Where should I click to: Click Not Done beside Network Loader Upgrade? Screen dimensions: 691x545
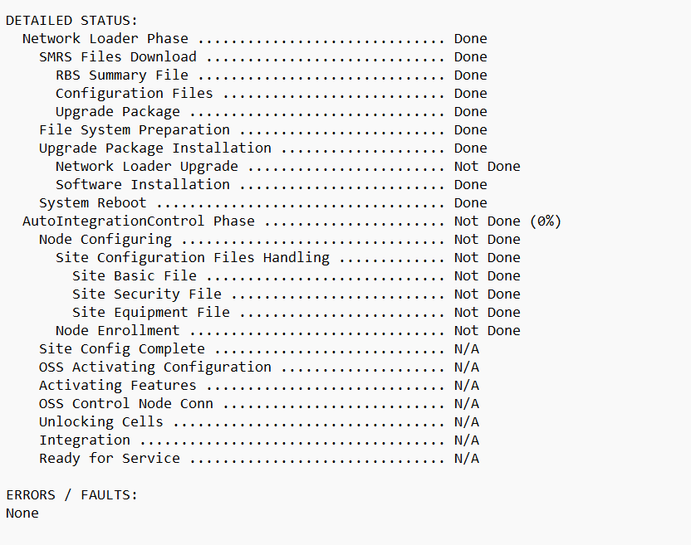(x=488, y=167)
